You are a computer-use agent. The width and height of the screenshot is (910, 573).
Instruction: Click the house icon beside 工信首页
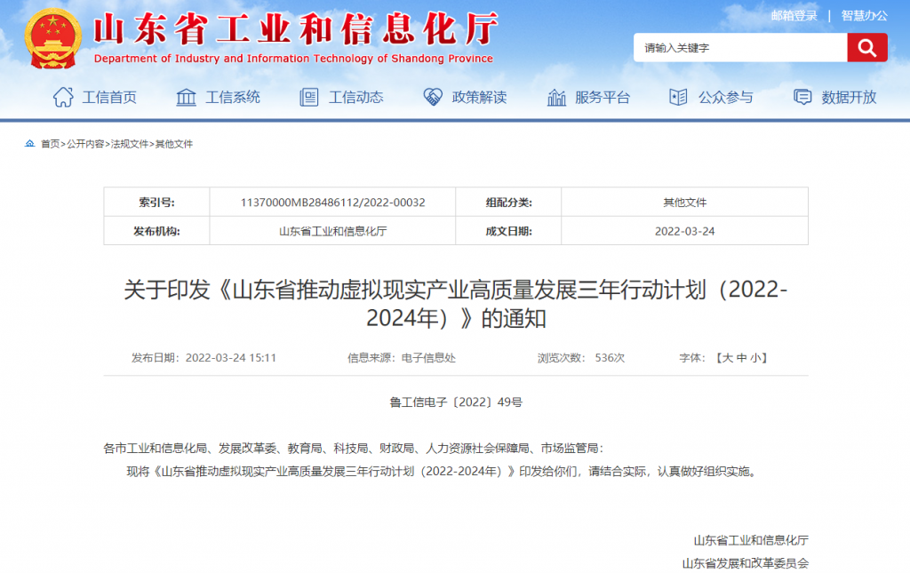pyautogui.click(x=63, y=97)
